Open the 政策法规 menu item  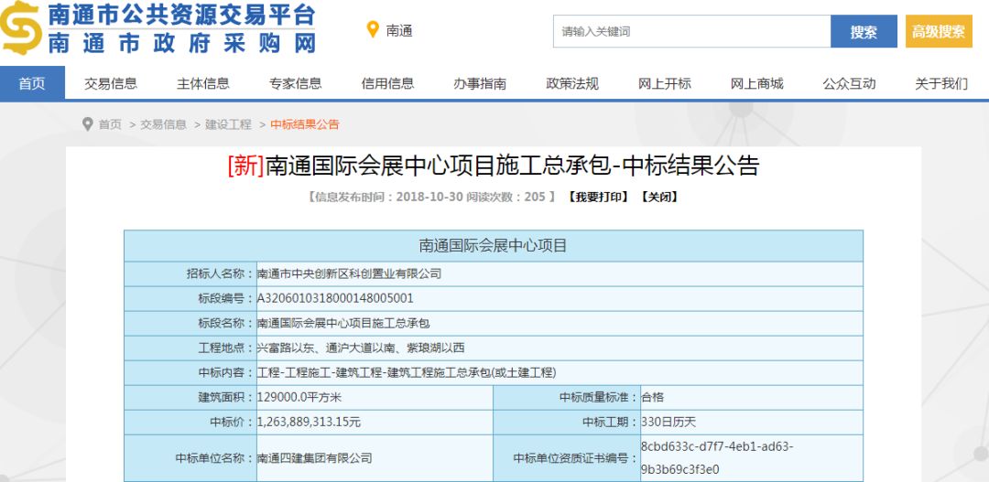[572, 83]
